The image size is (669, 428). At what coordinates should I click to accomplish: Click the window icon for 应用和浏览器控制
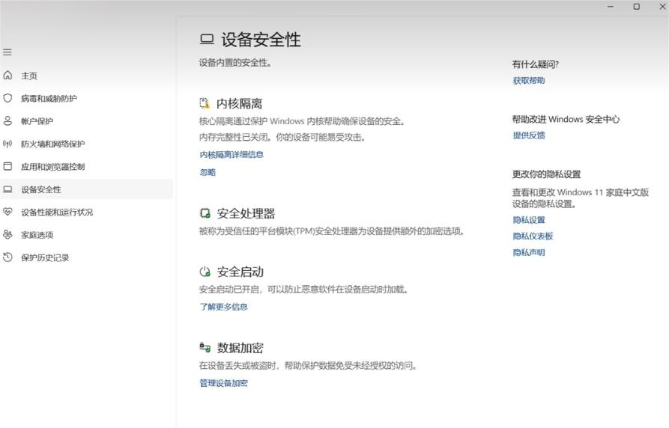pyautogui.click(x=7, y=166)
